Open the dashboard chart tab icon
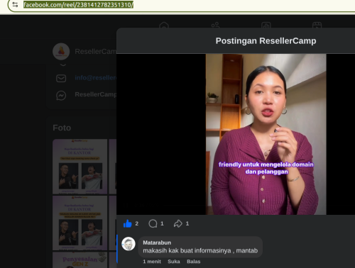 tap(266, 25)
